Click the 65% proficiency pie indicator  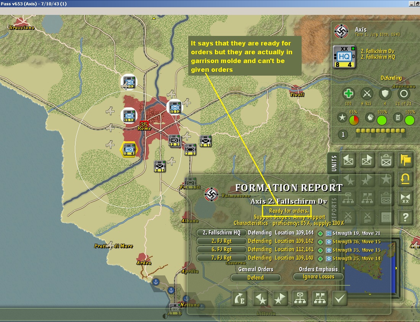354,120
